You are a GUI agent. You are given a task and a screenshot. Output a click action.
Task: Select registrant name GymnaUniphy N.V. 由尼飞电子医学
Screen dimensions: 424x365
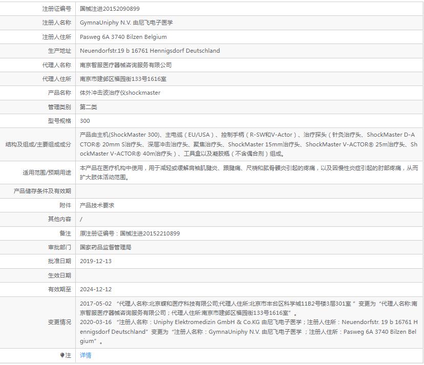[x=126, y=23]
